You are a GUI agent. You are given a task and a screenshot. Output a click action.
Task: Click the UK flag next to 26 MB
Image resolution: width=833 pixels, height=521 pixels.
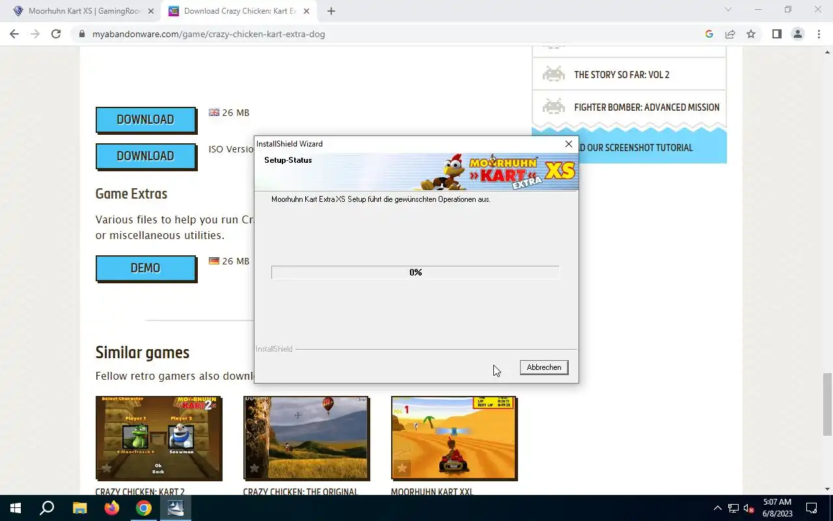[x=214, y=113]
